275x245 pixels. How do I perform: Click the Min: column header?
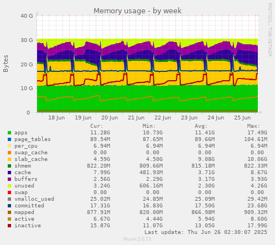coord(149,126)
